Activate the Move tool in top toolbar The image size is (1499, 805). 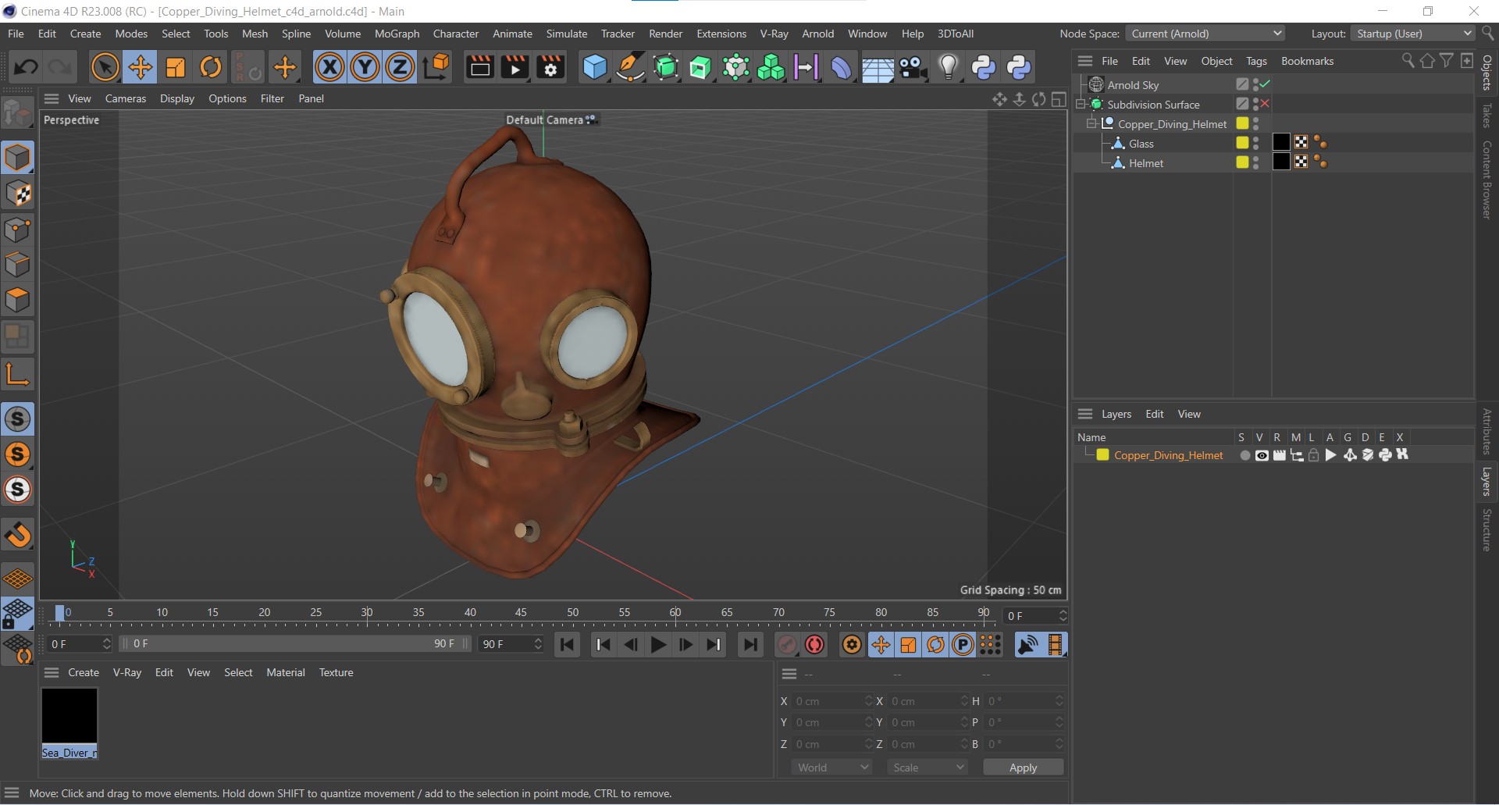(x=141, y=67)
